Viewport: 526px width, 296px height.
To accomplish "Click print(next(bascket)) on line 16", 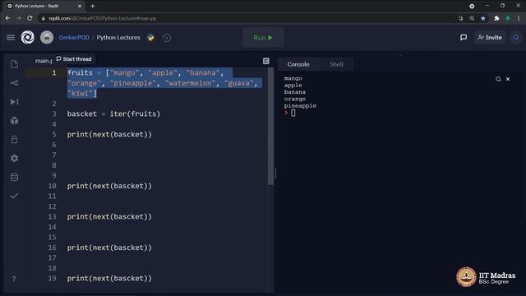I will click(109, 247).
